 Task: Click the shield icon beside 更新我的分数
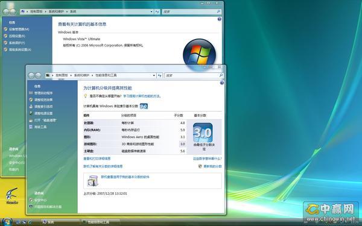[200, 166]
